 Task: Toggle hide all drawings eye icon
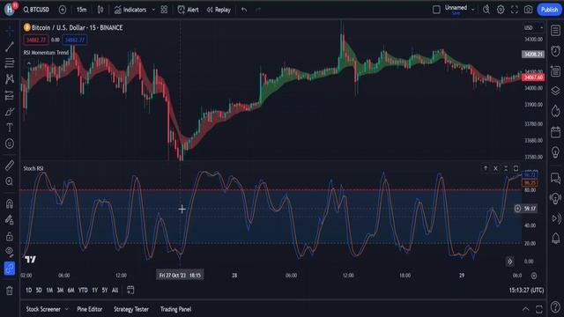[x=10, y=252]
